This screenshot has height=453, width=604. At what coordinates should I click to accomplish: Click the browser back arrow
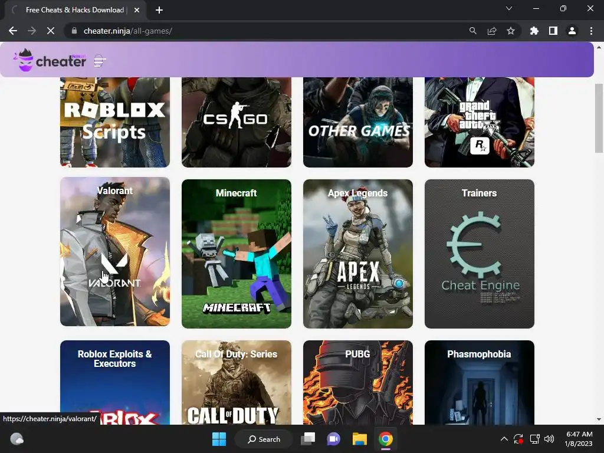[x=13, y=31]
